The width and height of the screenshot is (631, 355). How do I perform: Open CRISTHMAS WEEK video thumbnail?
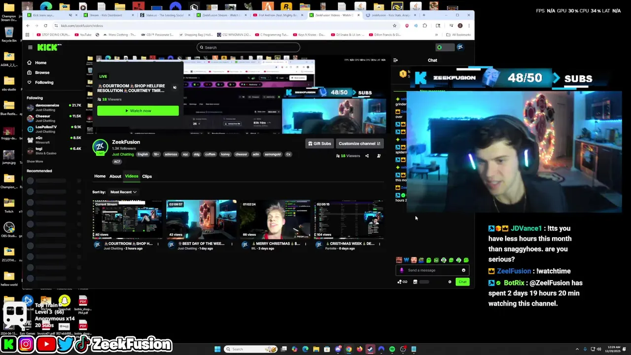pyautogui.click(x=349, y=219)
